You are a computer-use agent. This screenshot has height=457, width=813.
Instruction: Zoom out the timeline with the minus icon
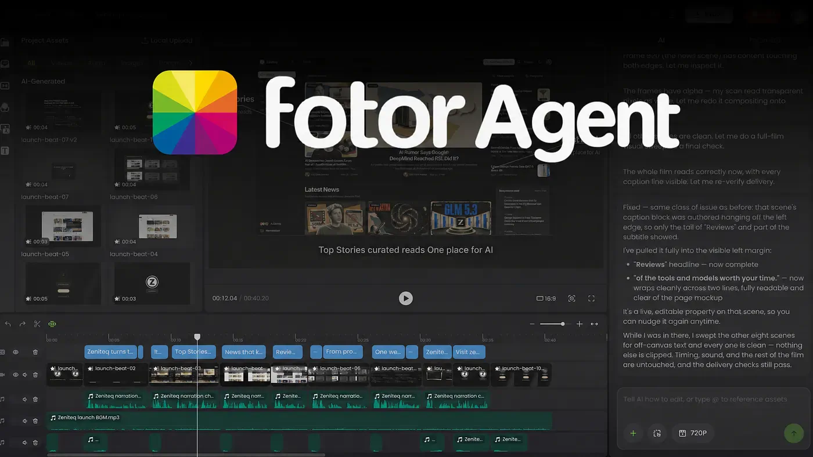(x=532, y=324)
